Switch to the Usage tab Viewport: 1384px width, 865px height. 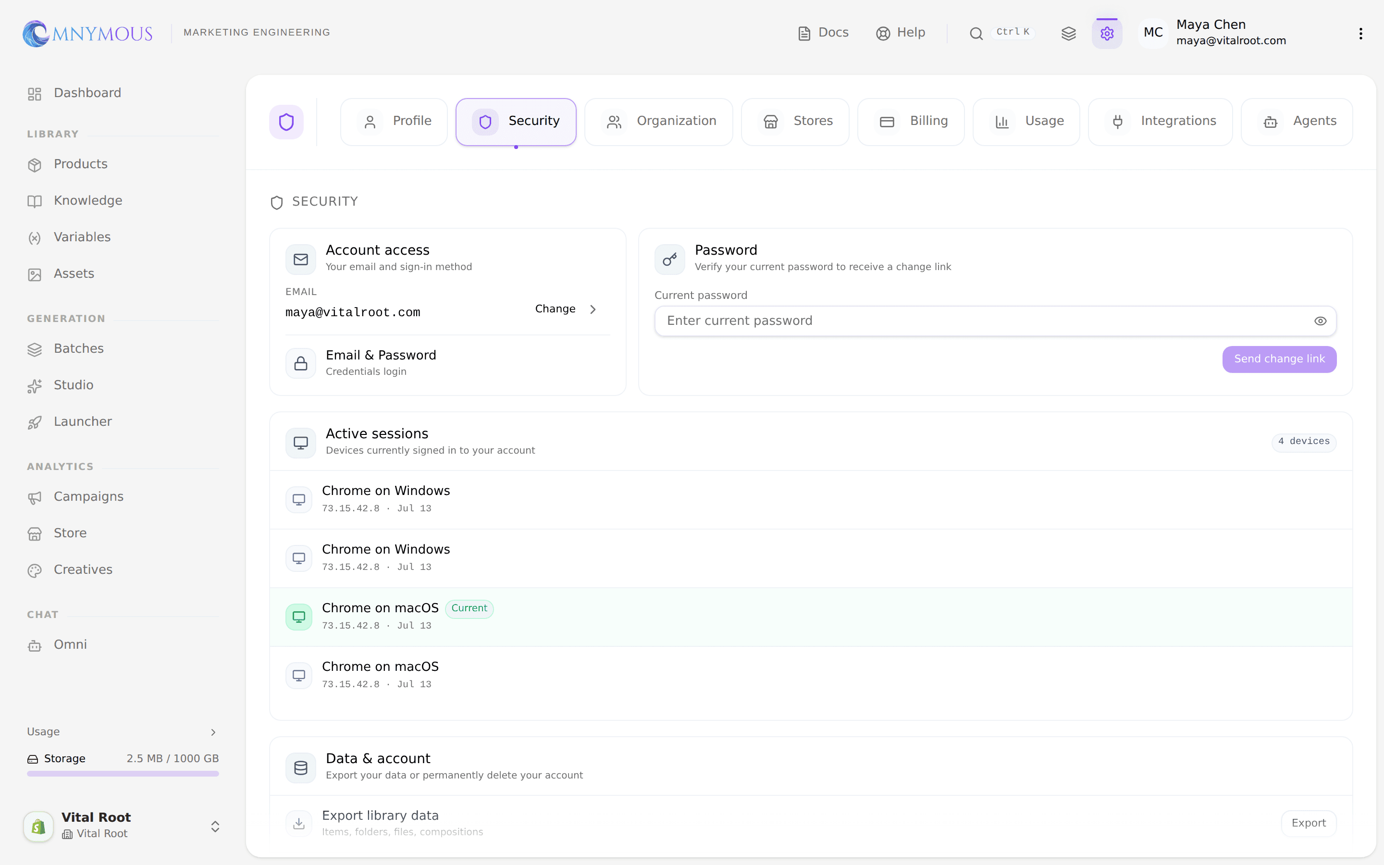click(x=1026, y=122)
